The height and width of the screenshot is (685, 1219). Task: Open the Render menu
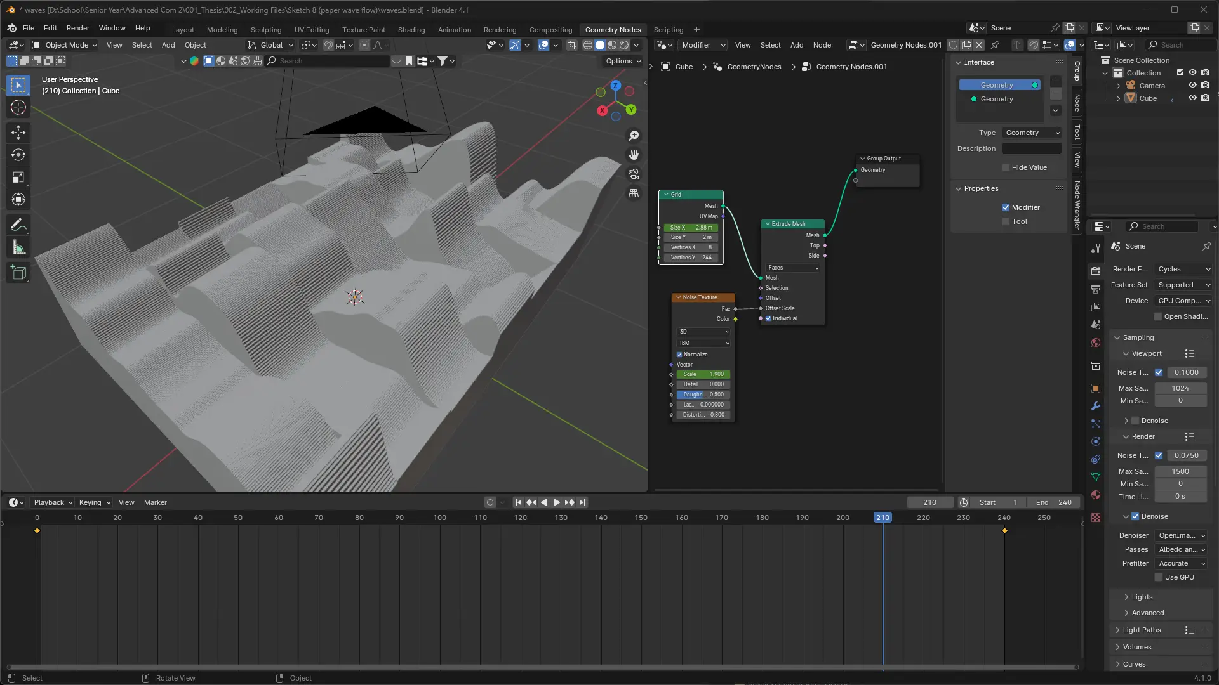77,28
